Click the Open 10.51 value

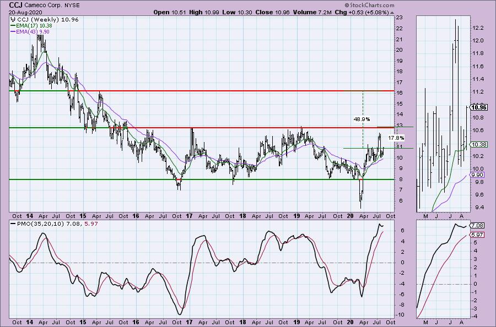point(170,12)
